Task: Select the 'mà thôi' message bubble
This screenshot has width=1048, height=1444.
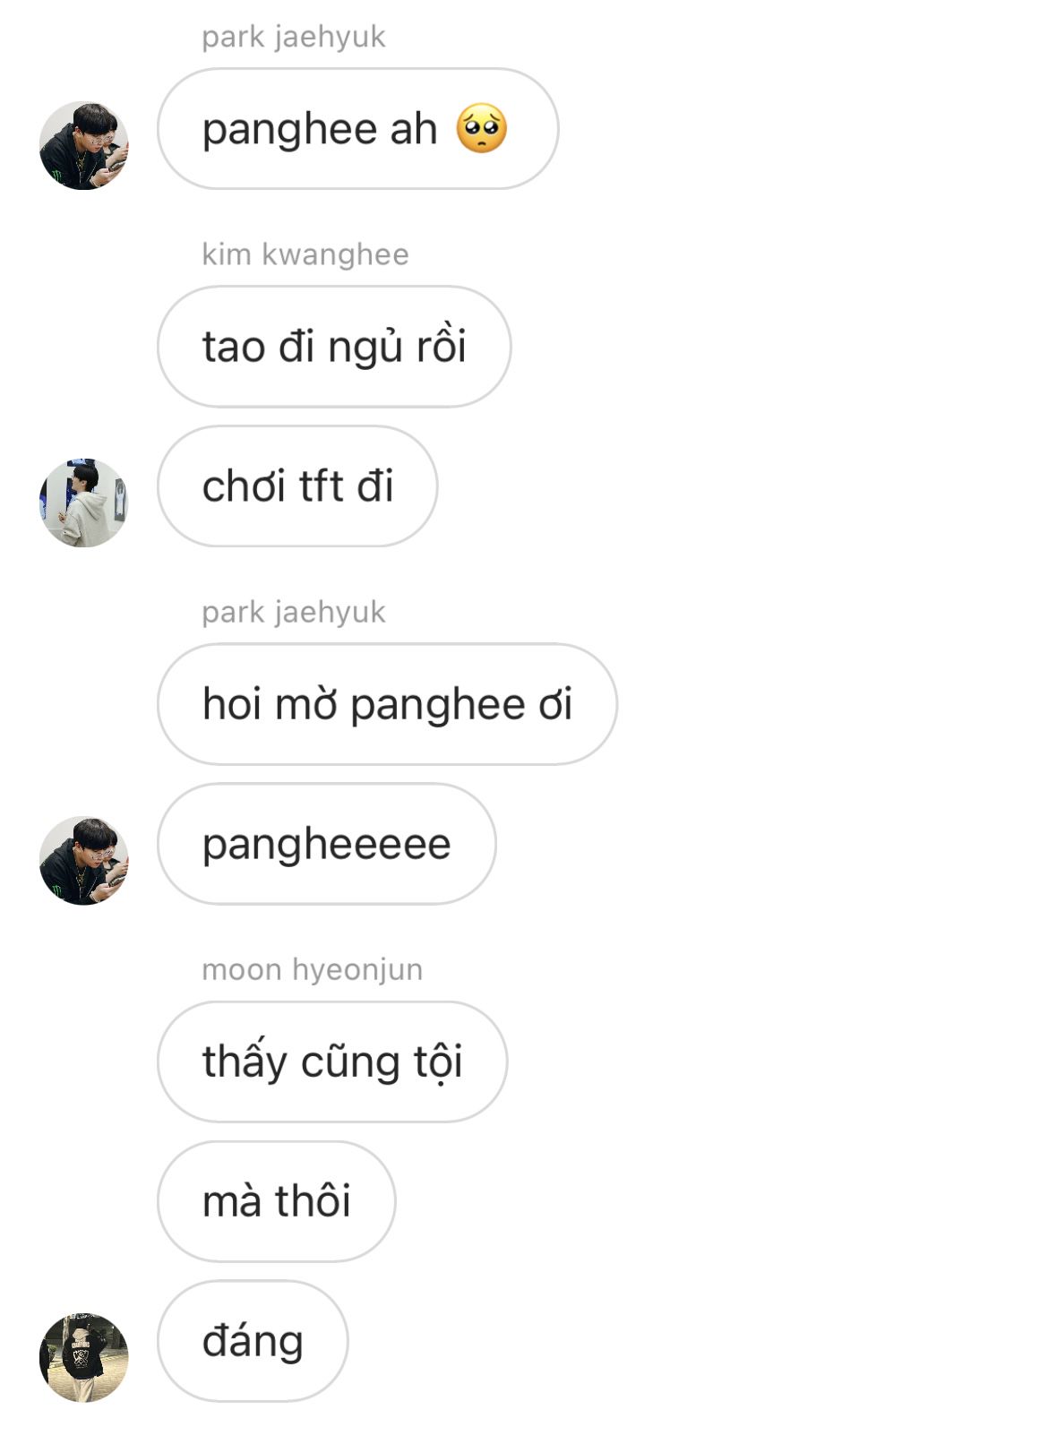Action: coord(277,1201)
